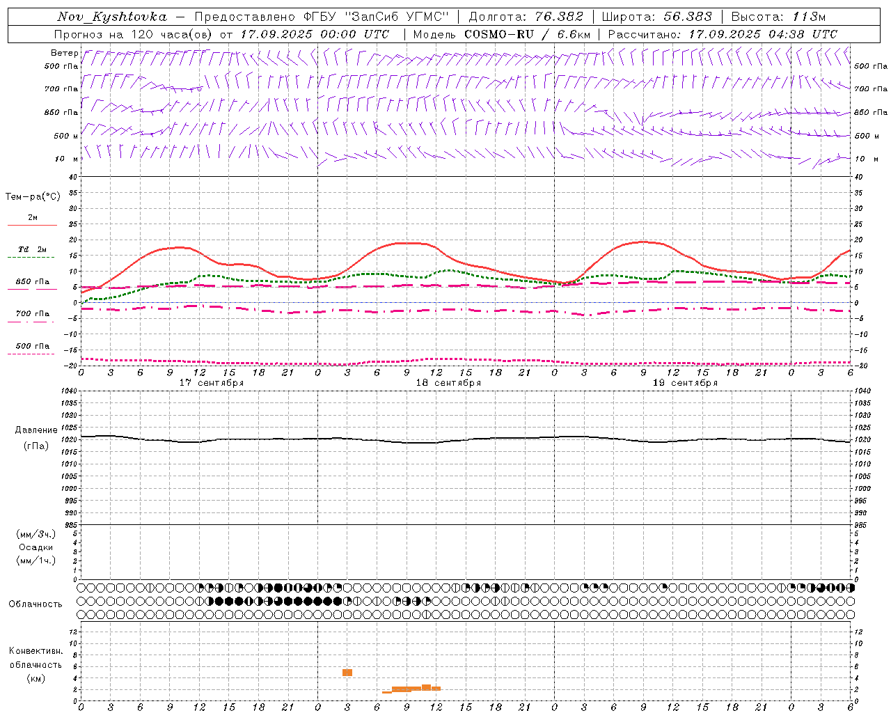Click the Td 2м dew point legend entry
The width and height of the screenshot is (891, 713).
click(33, 249)
